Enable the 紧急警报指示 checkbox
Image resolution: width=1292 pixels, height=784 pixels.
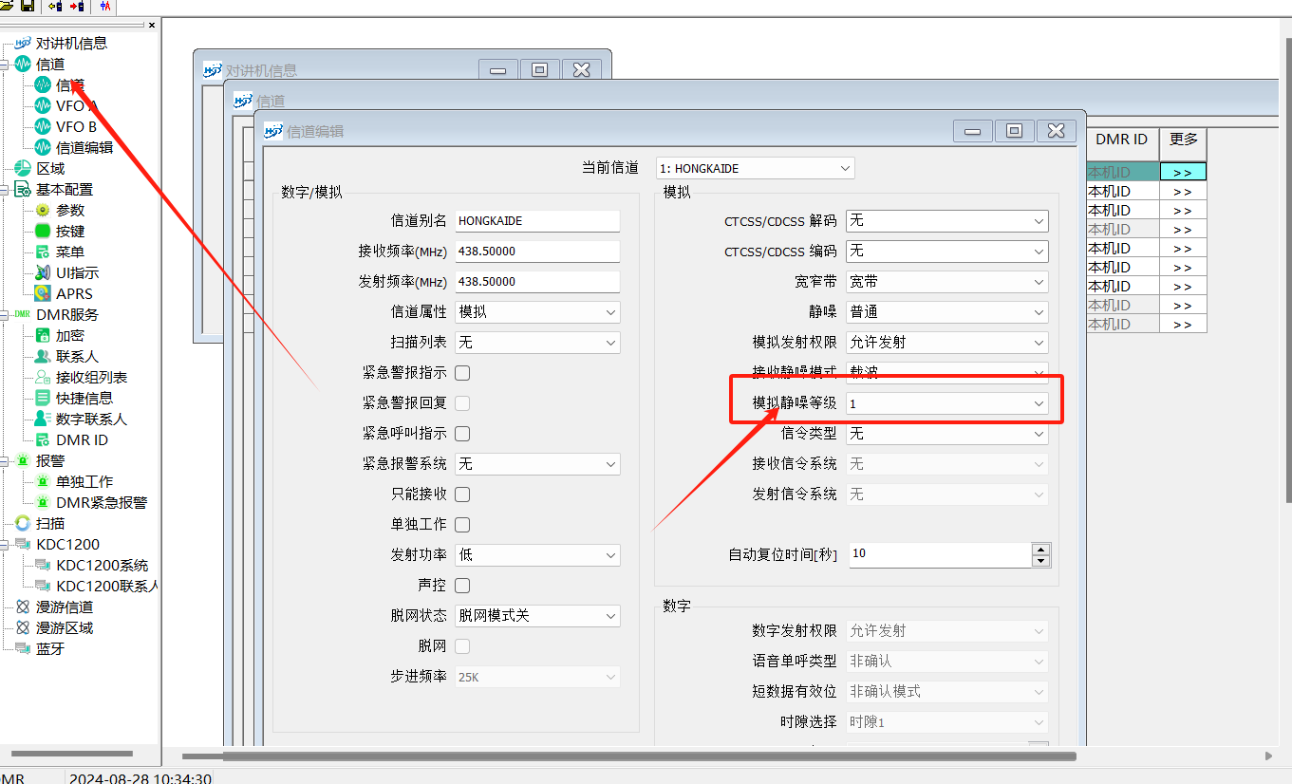click(462, 372)
